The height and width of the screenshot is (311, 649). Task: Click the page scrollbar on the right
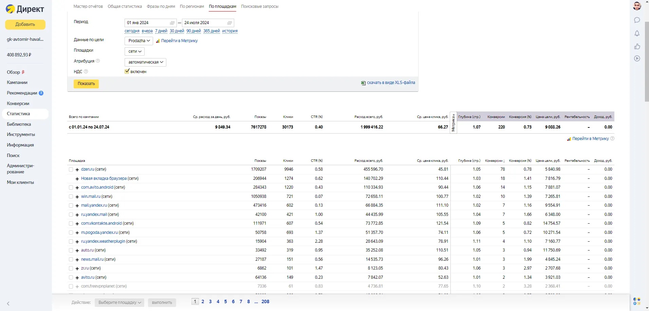coord(647,61)
